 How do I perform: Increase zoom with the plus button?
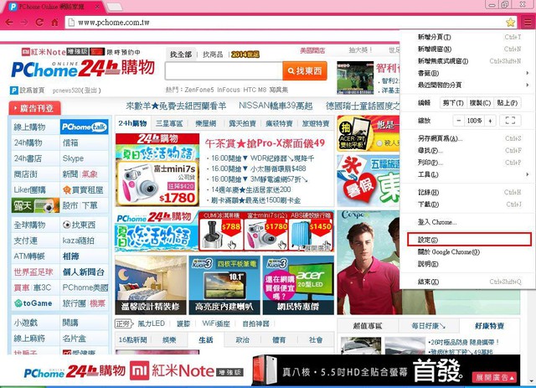tap(490, 121)
